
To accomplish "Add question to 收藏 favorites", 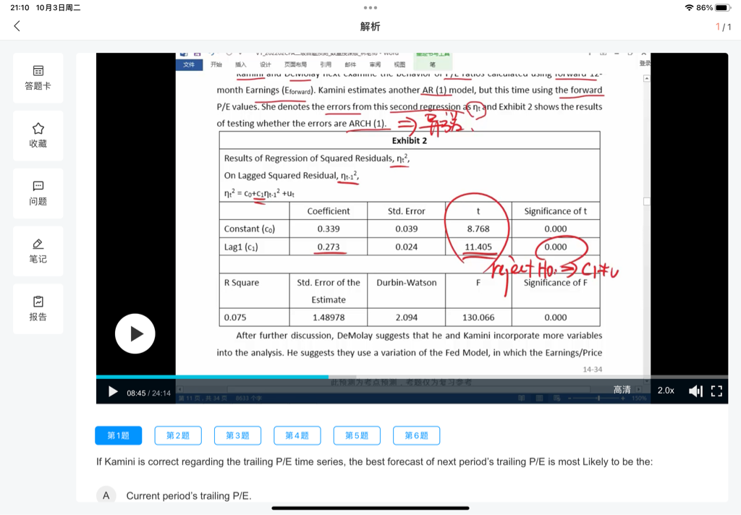I will coord(38,135).
